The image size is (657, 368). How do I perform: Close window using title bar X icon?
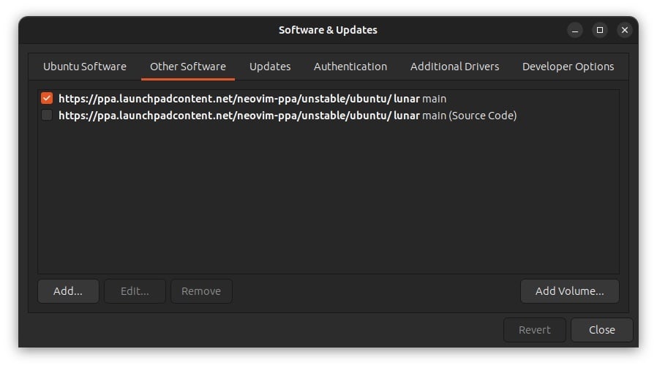[624, 30]
